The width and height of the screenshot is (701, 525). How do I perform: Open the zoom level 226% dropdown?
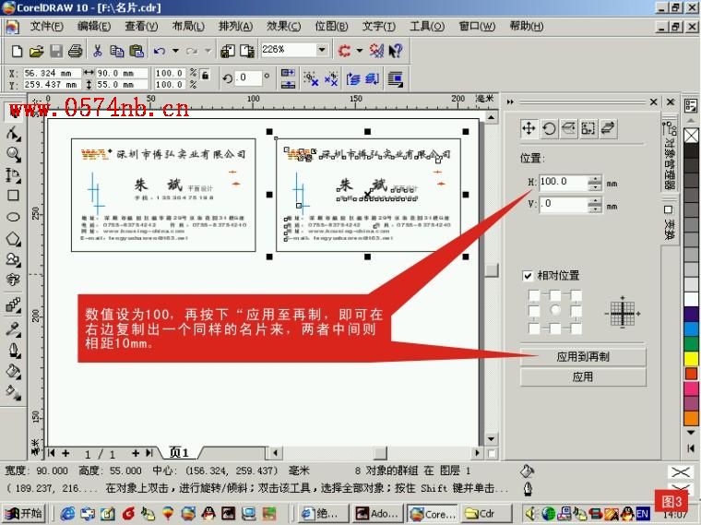pyautogui.click(x=322, y=50)
